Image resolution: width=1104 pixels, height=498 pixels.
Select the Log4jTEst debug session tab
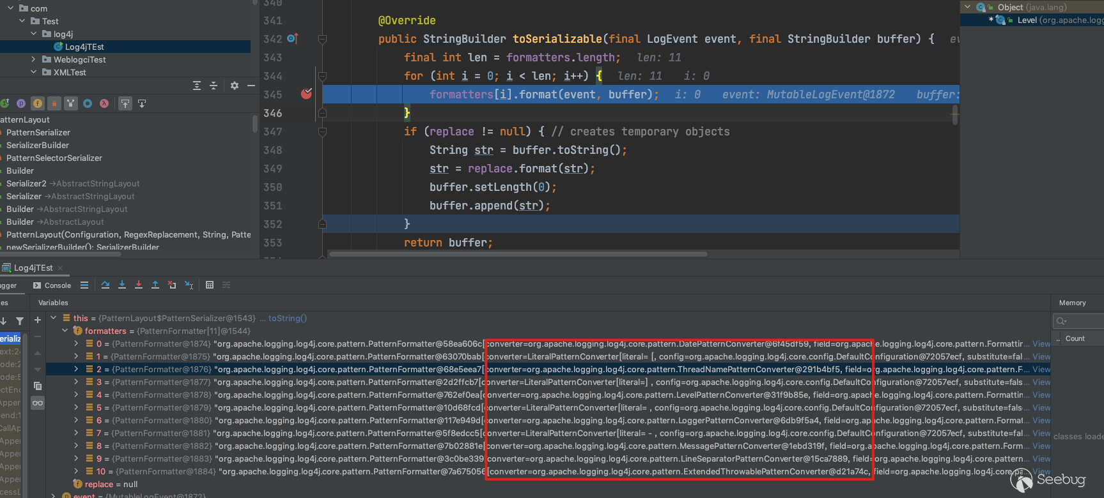[x=33, y=268]
